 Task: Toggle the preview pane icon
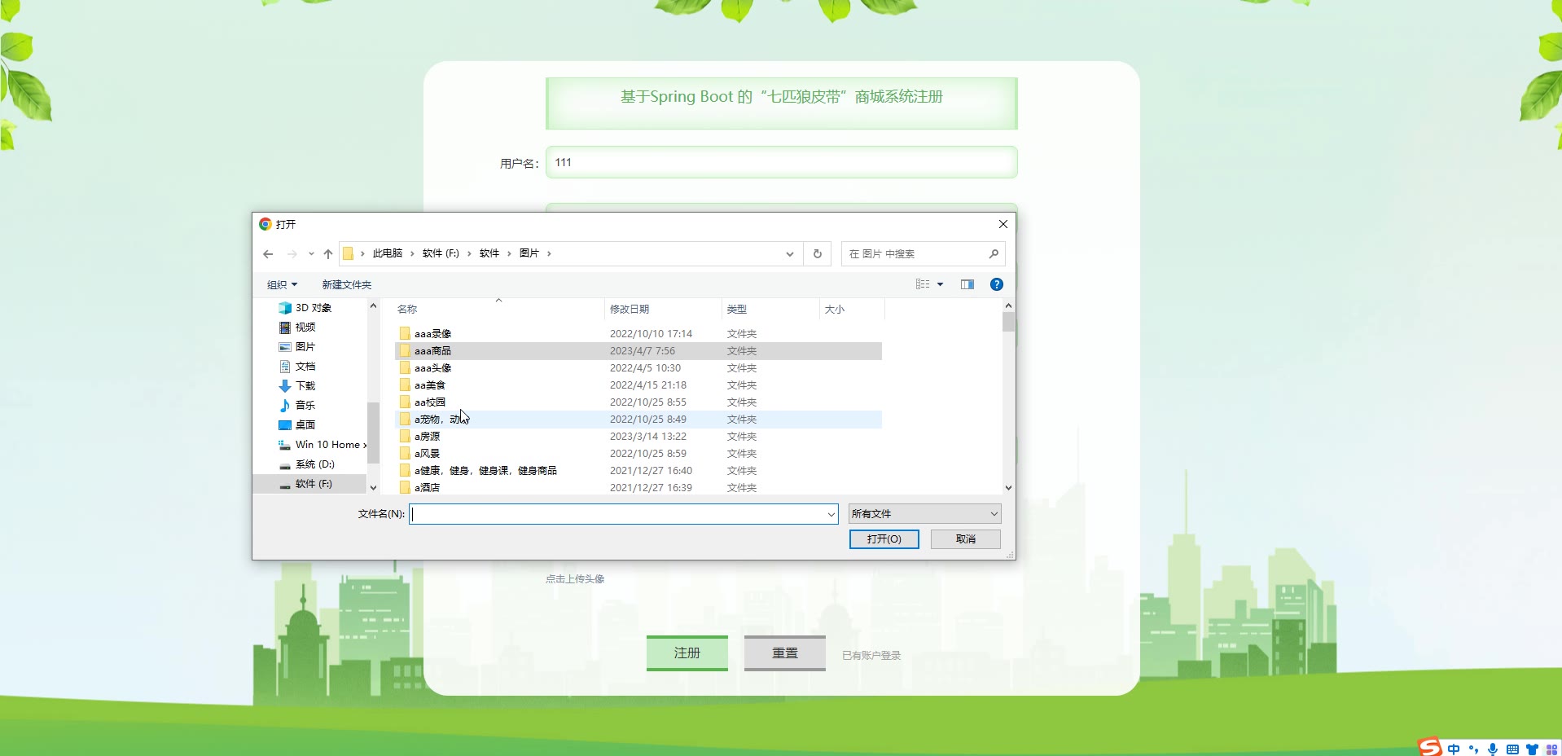click(x=967, y=284)
